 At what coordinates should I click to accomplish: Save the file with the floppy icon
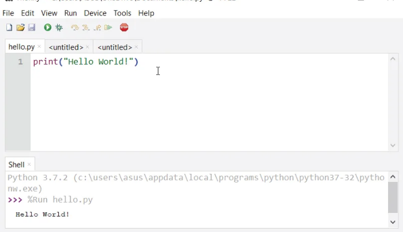[x=32, y=27]
